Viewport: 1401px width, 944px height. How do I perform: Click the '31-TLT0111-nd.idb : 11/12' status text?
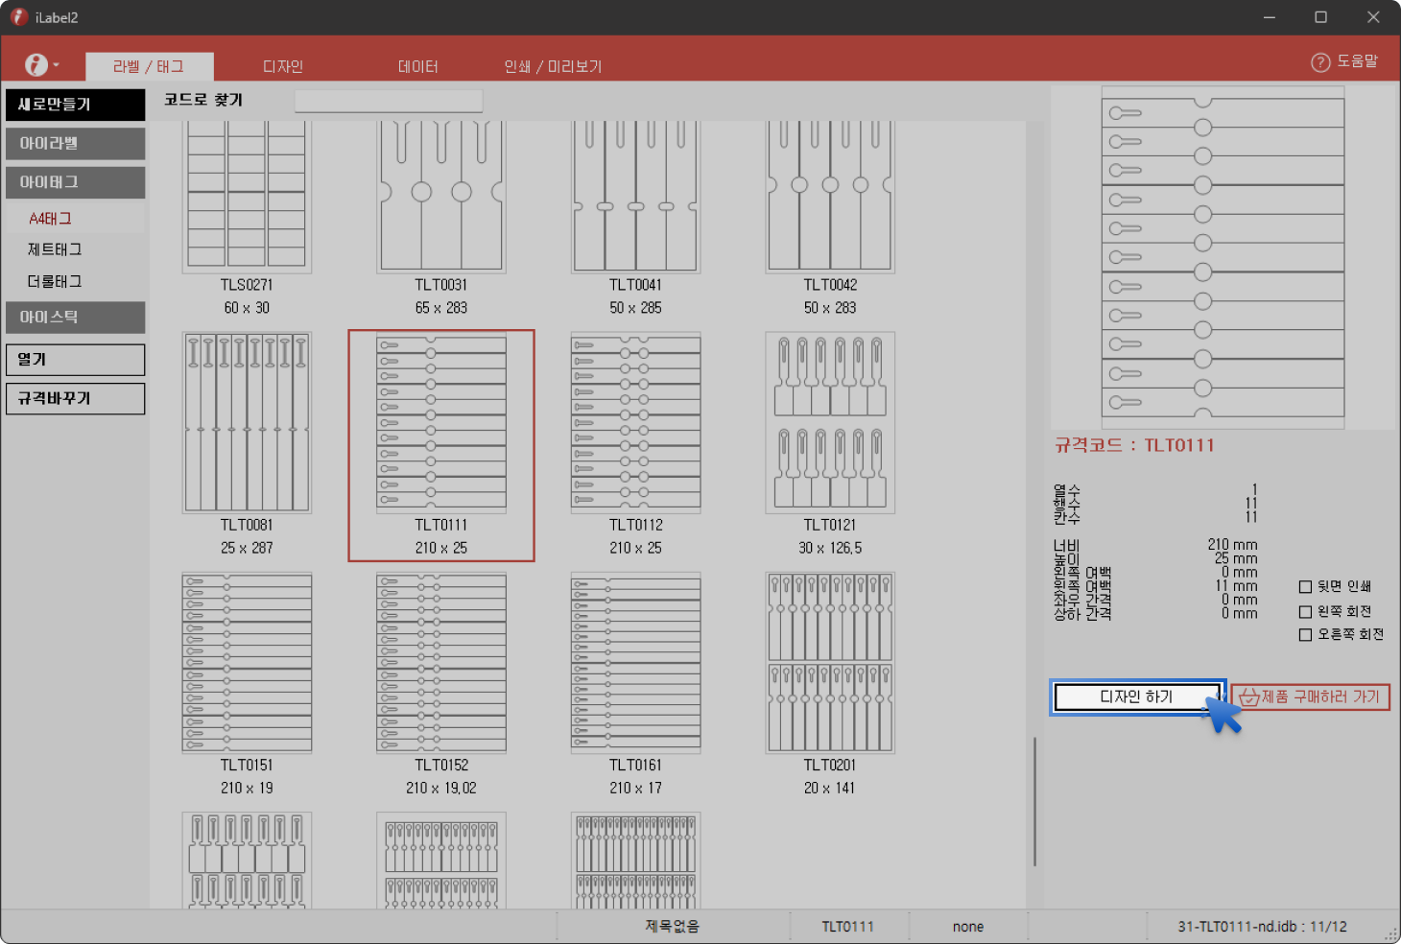(1262, 927)
